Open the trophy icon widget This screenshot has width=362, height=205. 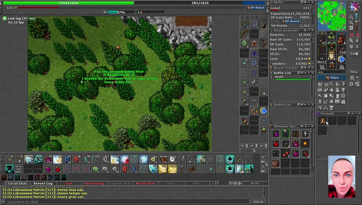tap(343, 90)
